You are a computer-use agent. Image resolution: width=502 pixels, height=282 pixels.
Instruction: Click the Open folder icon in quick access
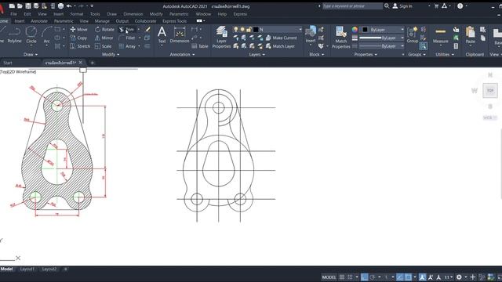[20, 5]
